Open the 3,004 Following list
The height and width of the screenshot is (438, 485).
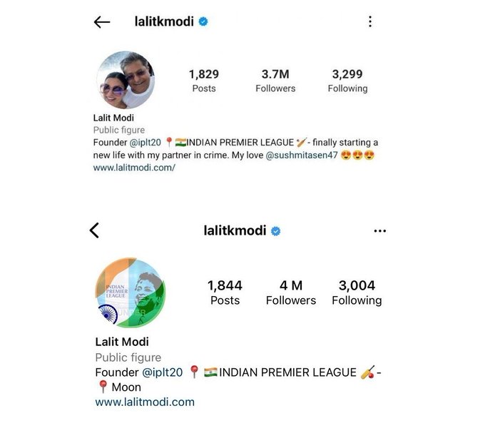pyautogui.click(x=357, y=292)
